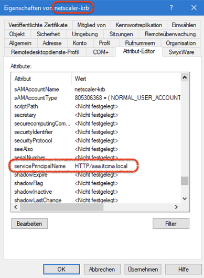
Task: Click the horizontal scroll right arrow
Action: point(176,207)
